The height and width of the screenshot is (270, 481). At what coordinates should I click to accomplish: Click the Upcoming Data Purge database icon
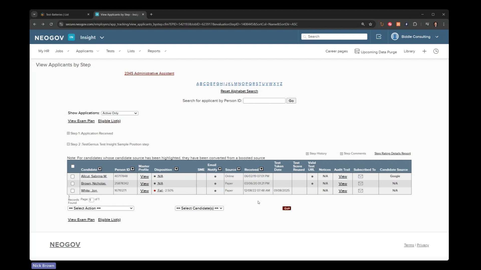[357, 51]
